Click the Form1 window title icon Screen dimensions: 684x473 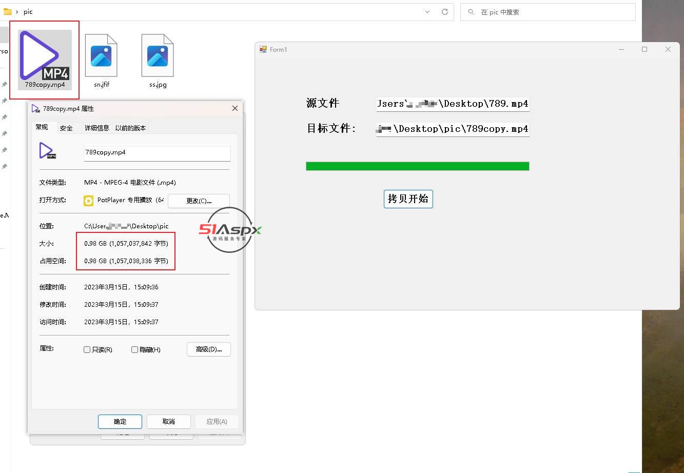(263, 49)
